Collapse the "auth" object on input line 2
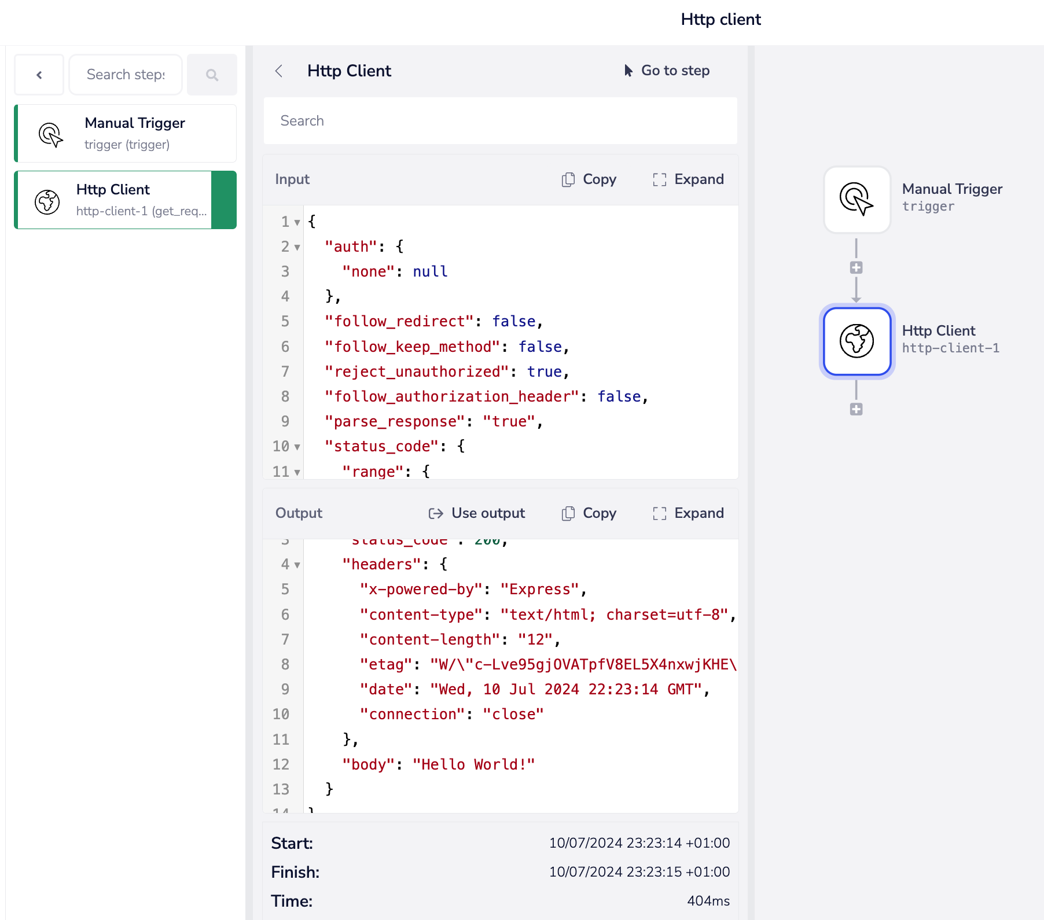This screenshot has width=1044, height=920. [x=297, y=248]
